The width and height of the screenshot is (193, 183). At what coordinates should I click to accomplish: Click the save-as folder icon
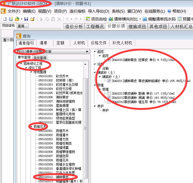pyautogui.click(x=32, y=19)
